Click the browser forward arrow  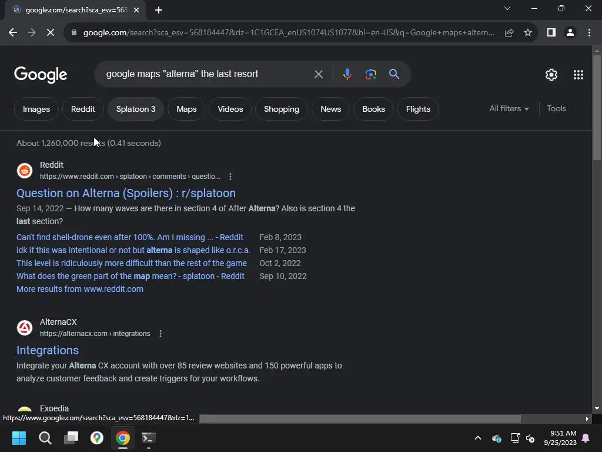pyautogui.click(x=32, y=33)
